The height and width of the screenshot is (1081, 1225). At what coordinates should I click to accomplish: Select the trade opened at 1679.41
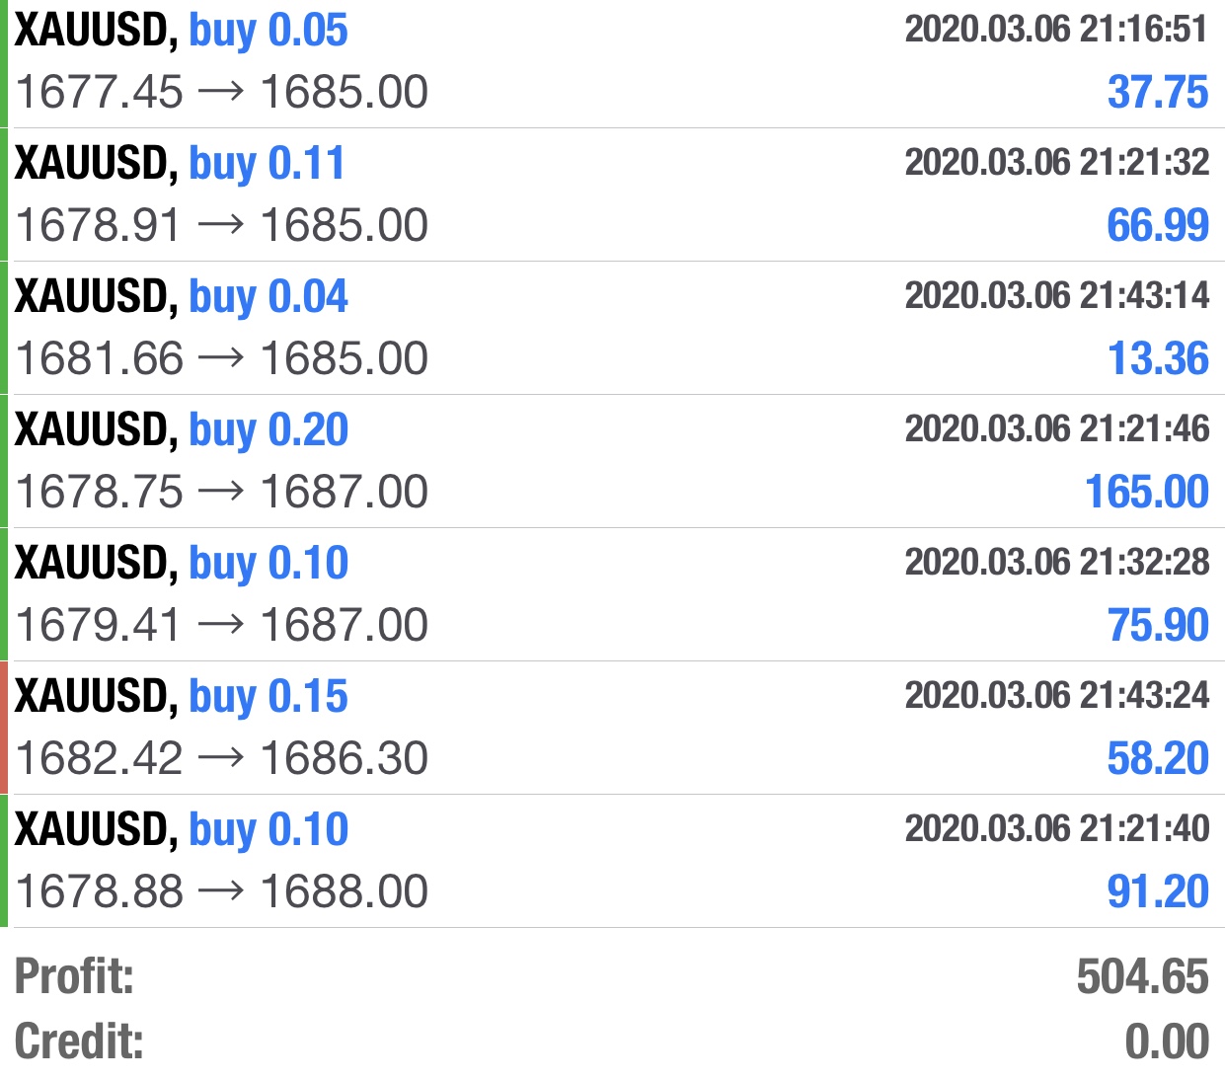tap(612, 594)
